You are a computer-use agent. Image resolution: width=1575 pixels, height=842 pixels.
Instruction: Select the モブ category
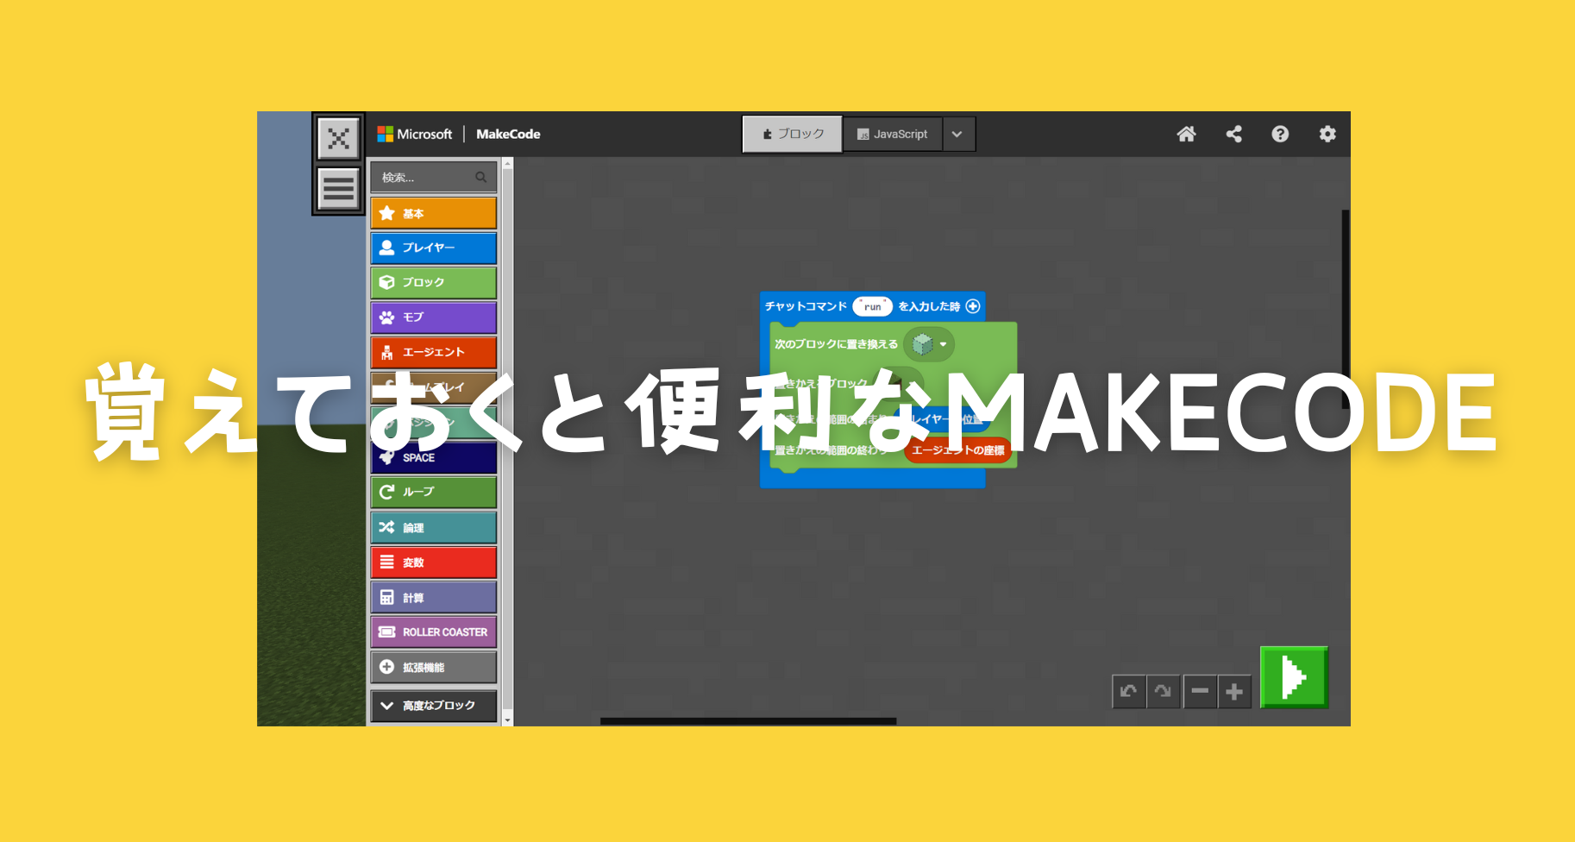pos(431,317)
